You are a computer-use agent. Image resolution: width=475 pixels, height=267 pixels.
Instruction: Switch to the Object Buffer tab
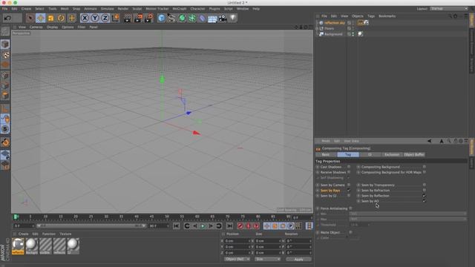414,155
